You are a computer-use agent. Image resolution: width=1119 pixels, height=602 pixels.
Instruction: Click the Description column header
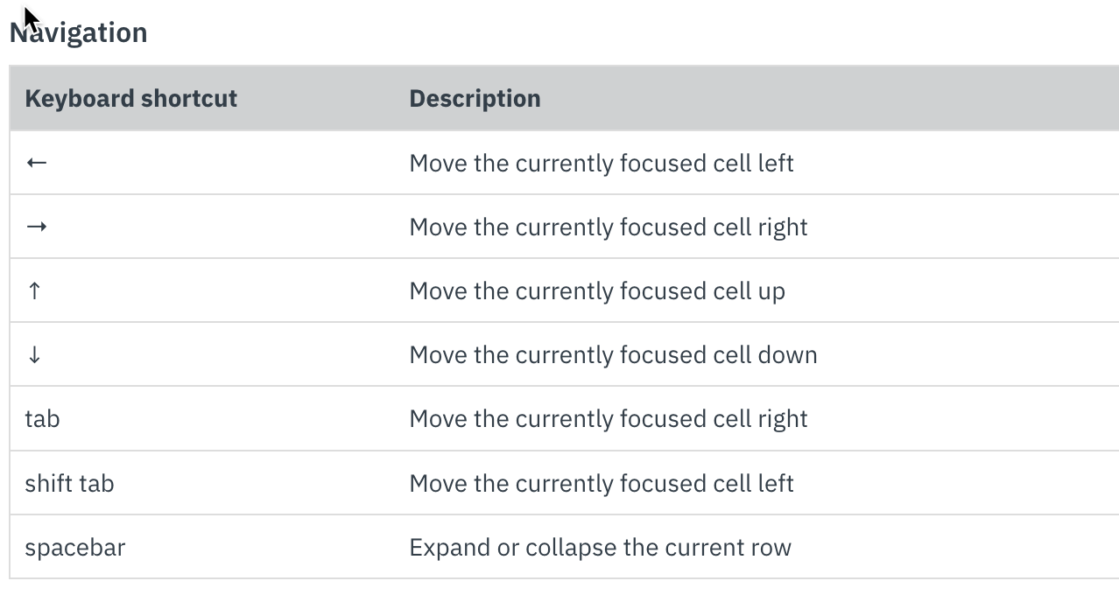(x=475, y=98)
